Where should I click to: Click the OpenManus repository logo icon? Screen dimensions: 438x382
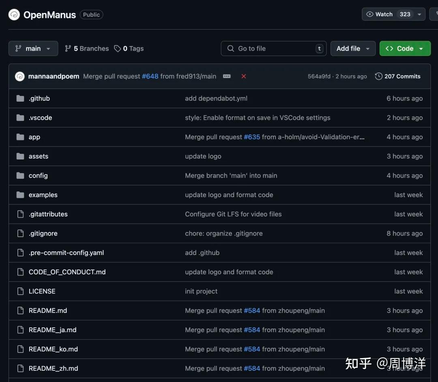click(x=14, y=15)
